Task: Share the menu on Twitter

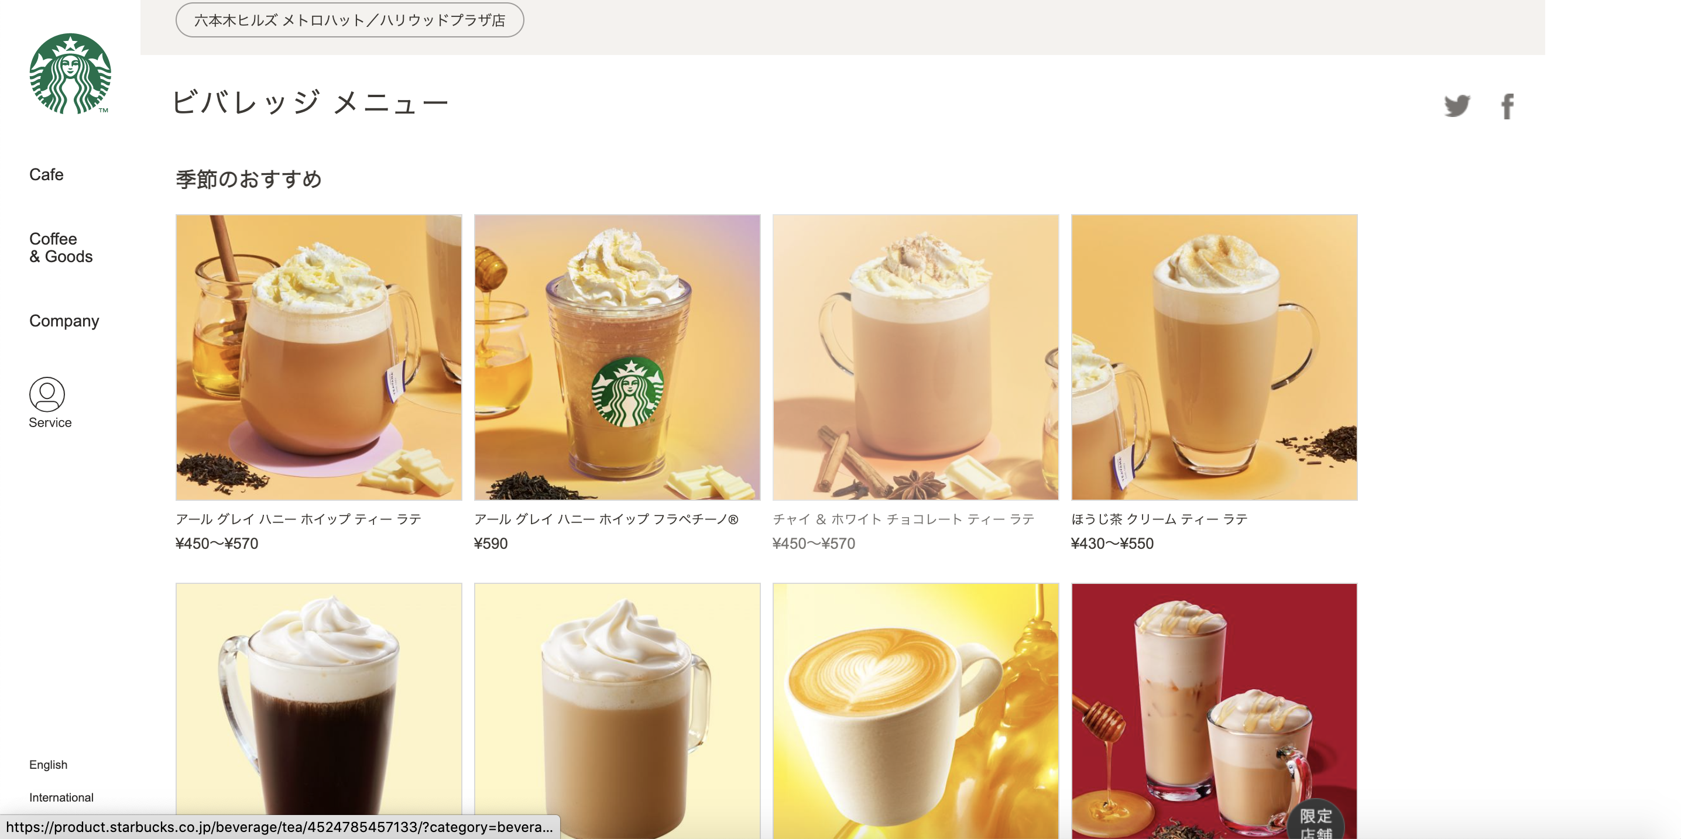Action: tap(1456, 106)
